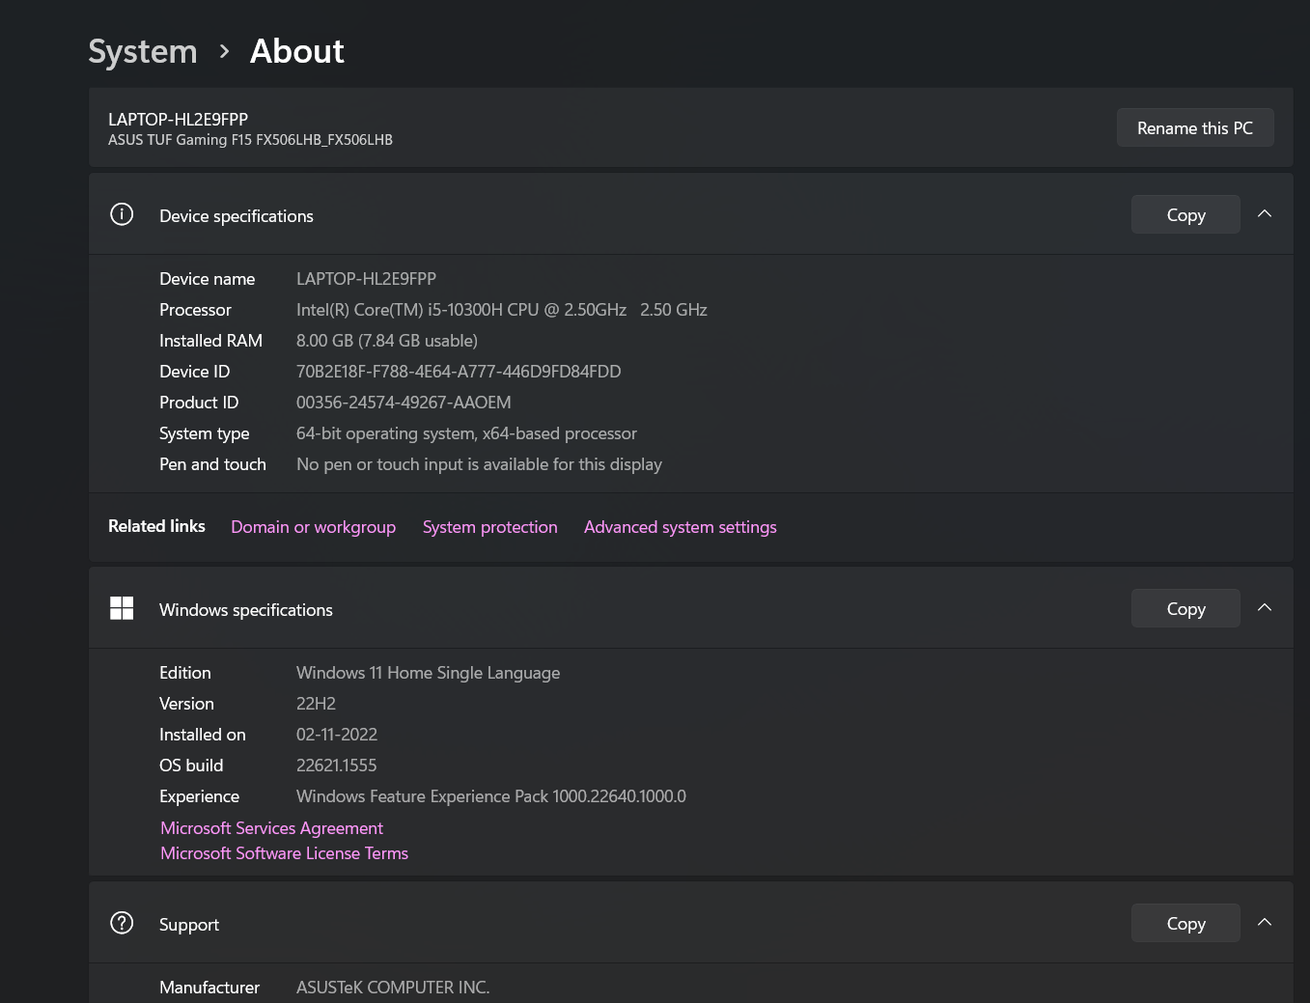Open Domain or workgroup link
This screenshot has height=1003, width=1310.
click(x=313, y=527)
